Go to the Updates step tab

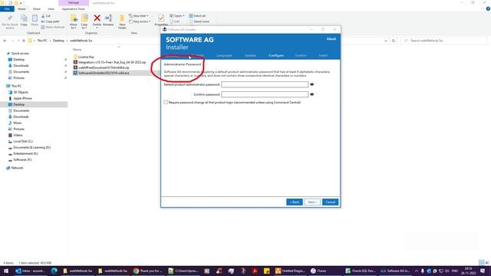(x=250, y=55)
